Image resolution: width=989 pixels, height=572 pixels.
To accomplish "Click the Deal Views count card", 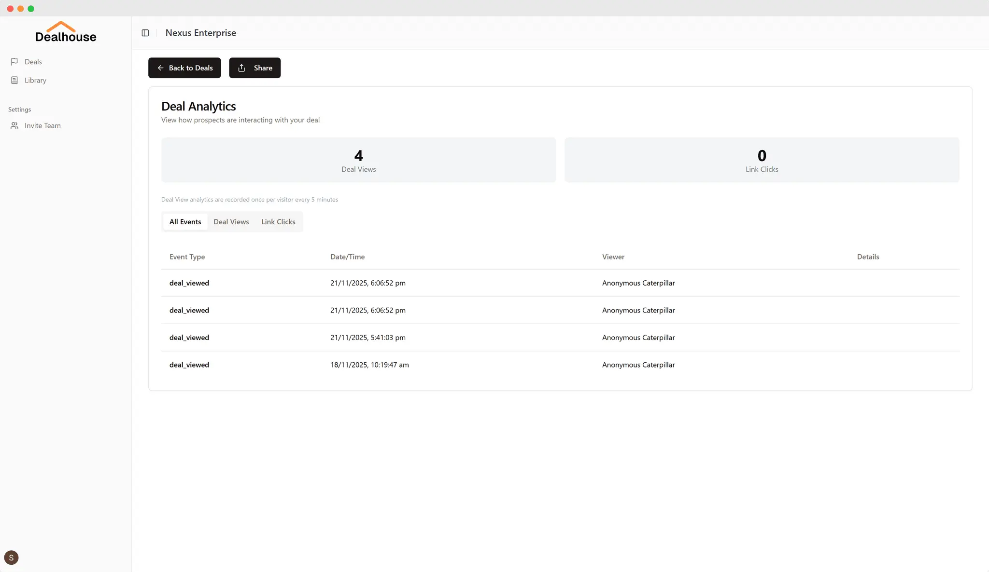I will click(x=359, y=160).
